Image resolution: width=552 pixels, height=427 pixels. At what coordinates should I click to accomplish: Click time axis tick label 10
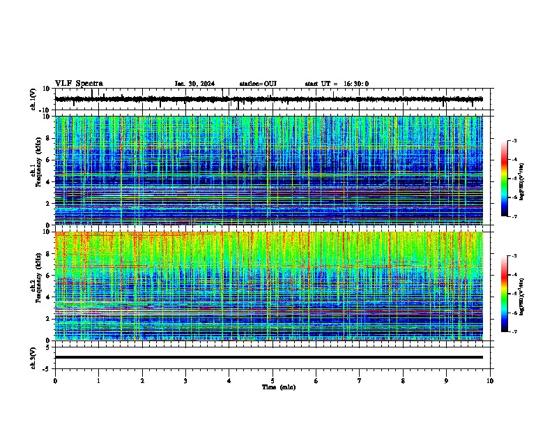point(490,380)
